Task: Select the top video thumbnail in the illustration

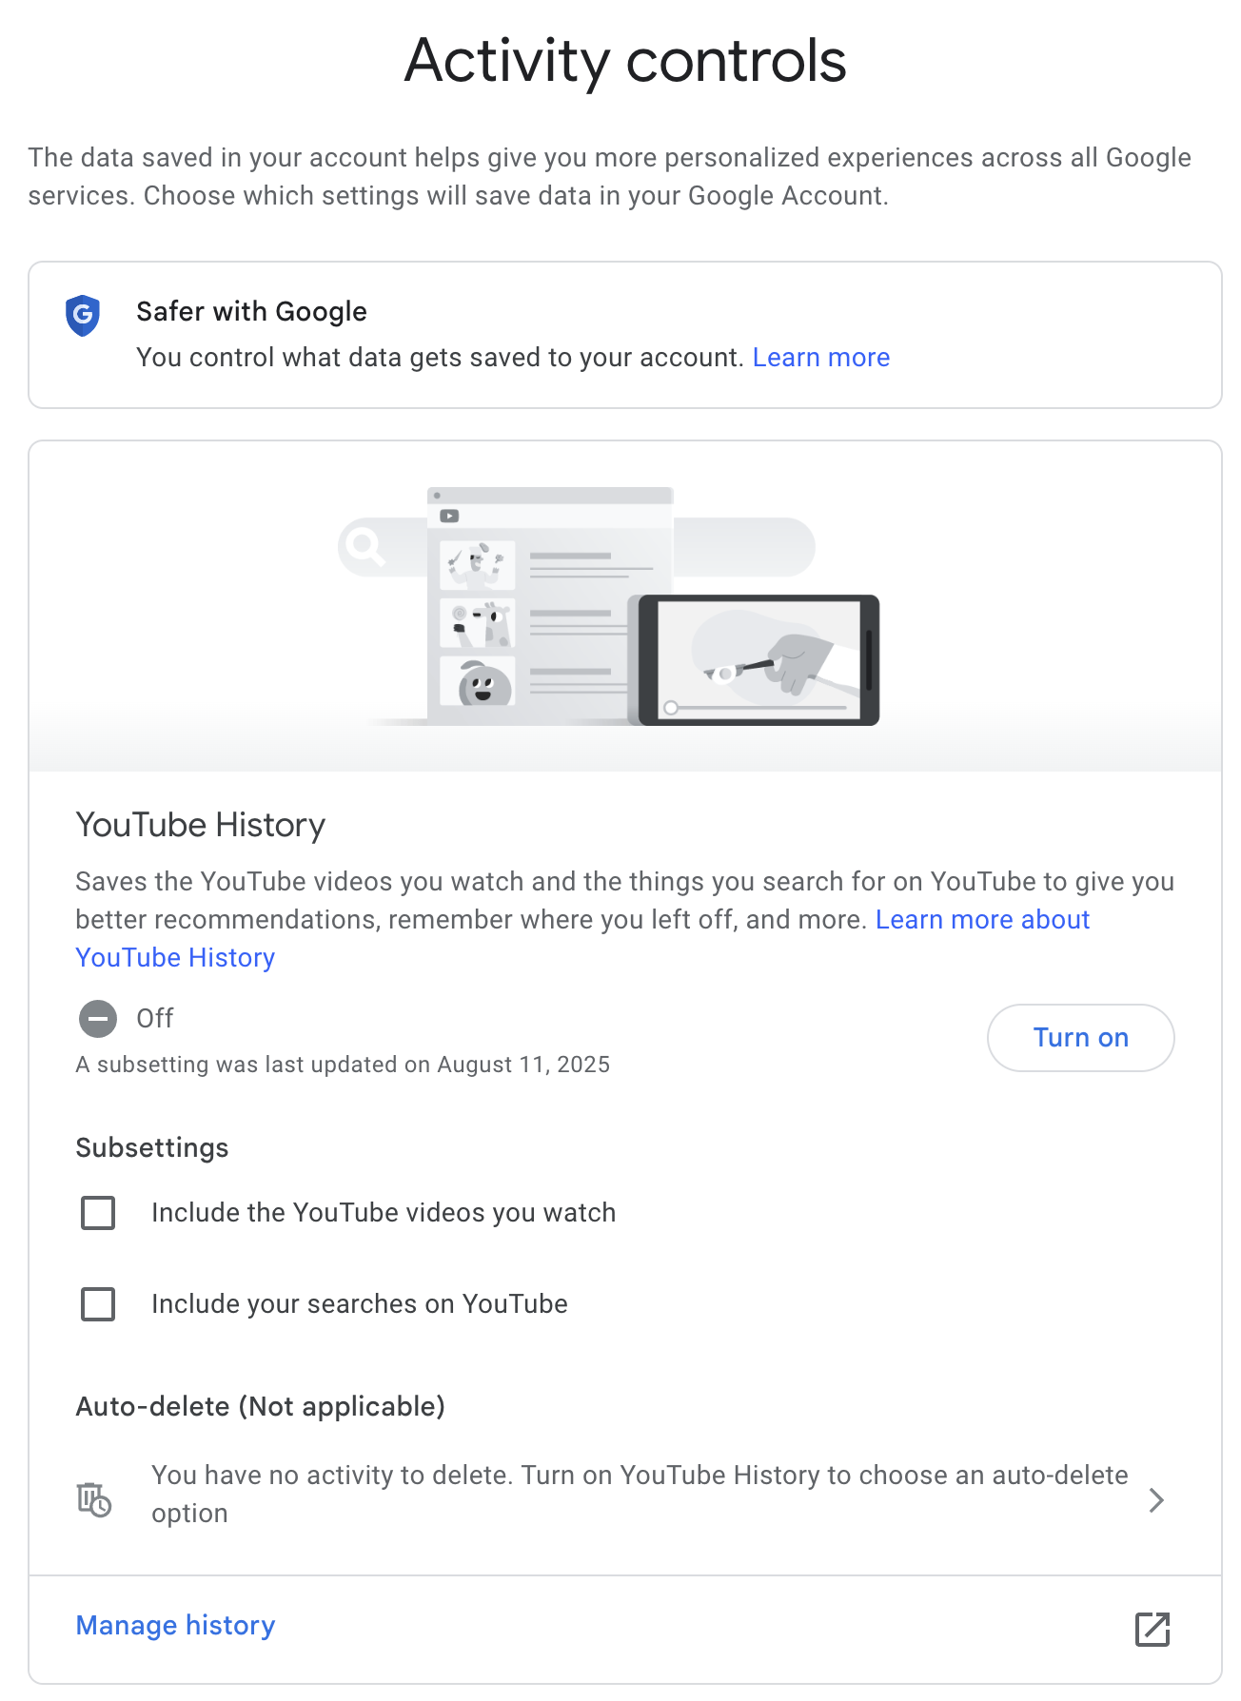Action: tap(478, 565)
